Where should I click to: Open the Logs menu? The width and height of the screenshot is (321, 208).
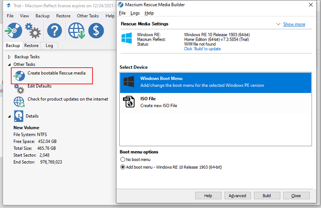[135, 13]
